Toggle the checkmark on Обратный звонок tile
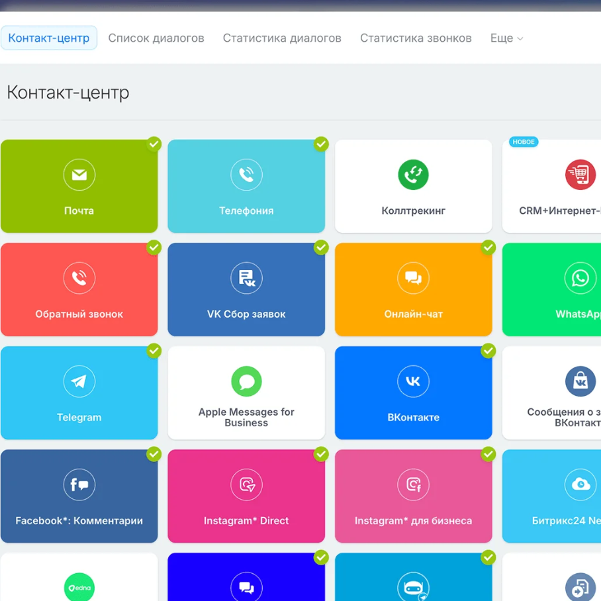The image size is (601, 601). 154,248
